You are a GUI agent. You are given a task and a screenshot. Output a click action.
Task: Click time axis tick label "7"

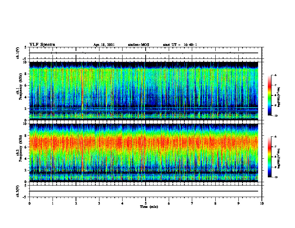[x=192, y=203]
